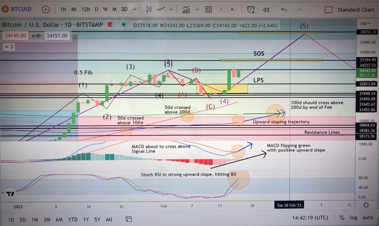Toggle log scale mode

coord(353,217)
